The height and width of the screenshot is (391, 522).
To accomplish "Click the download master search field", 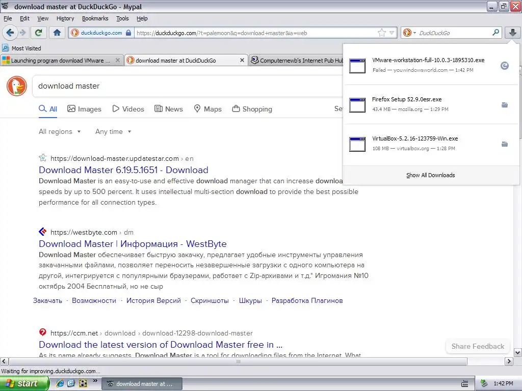I will point(188,86).
